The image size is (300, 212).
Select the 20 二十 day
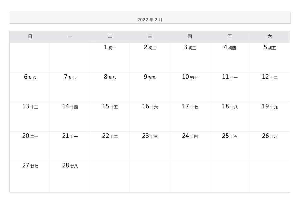(30, 136)
